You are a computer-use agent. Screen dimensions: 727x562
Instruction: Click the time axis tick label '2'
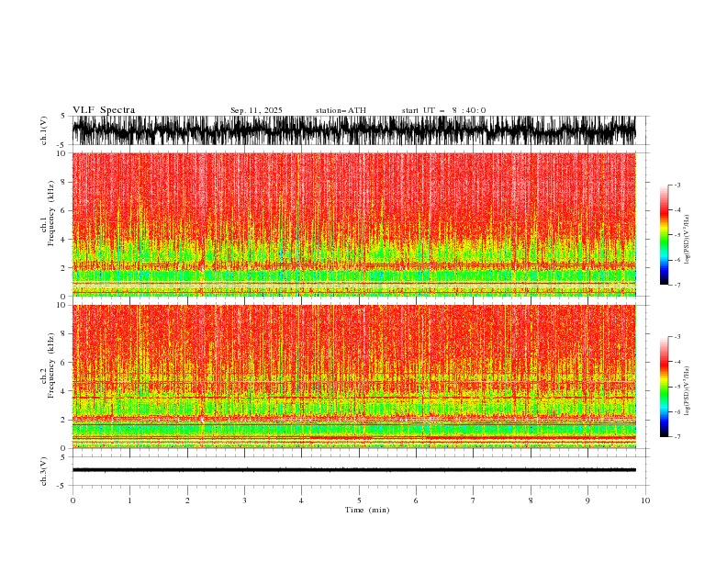coord(187,500)
